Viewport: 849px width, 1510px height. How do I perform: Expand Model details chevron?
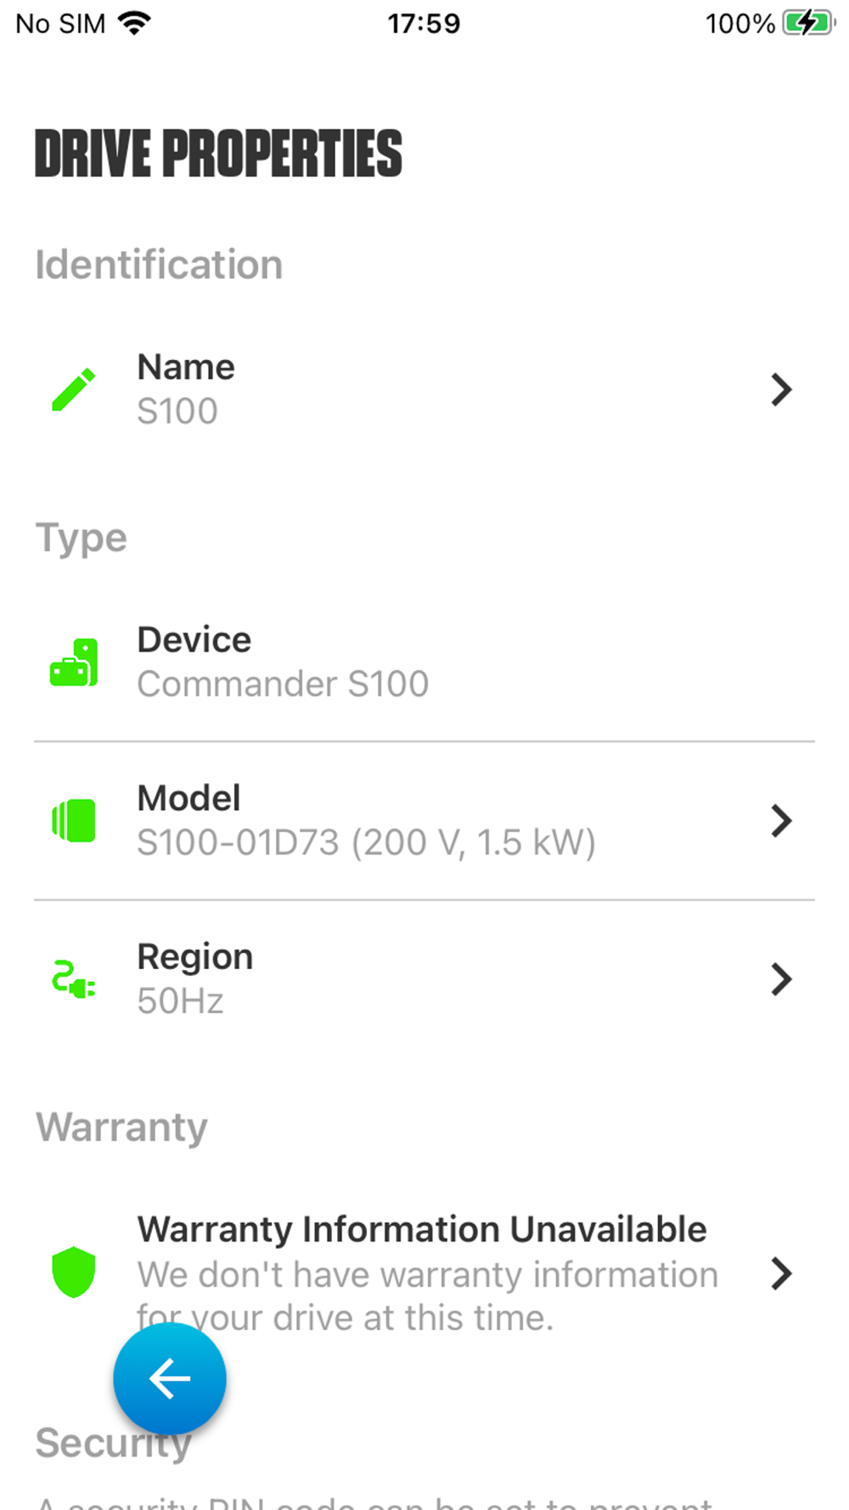point(781,820)
